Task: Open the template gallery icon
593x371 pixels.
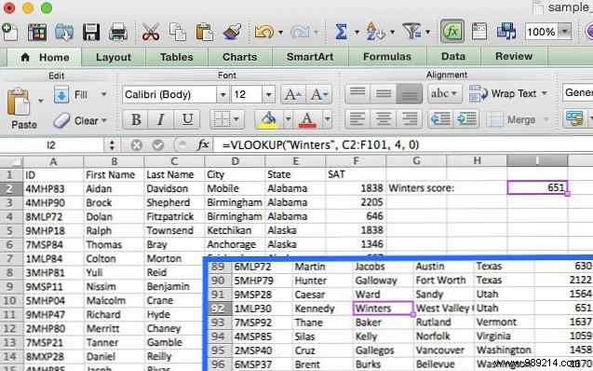Action: (x=37, y=33)
